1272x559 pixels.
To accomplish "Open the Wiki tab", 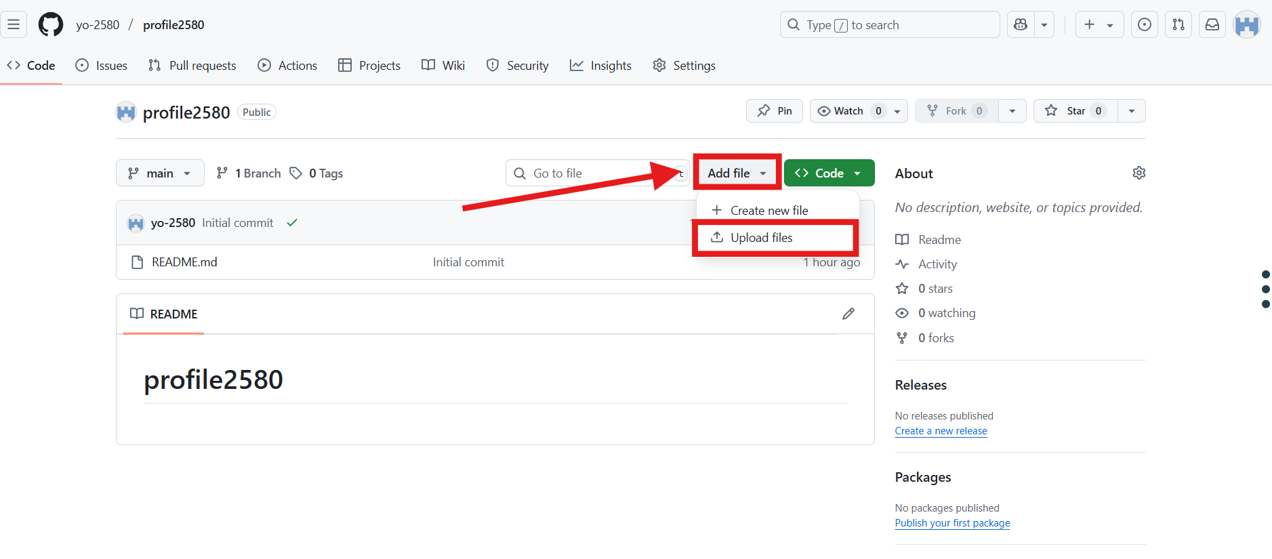I will coord(443,66).
